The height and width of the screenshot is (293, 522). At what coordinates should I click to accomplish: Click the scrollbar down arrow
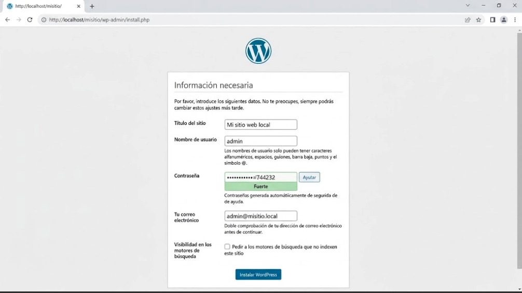(x=519, y=289)
